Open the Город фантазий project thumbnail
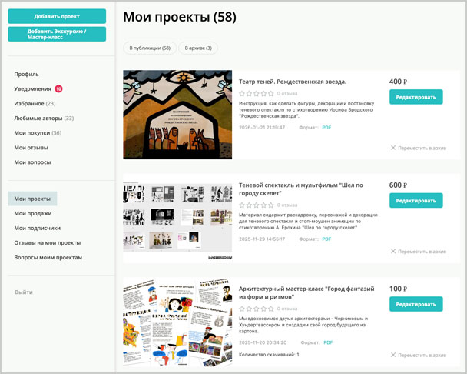The height and width of the screenshot is (374, 467). (x=177, y=322)
